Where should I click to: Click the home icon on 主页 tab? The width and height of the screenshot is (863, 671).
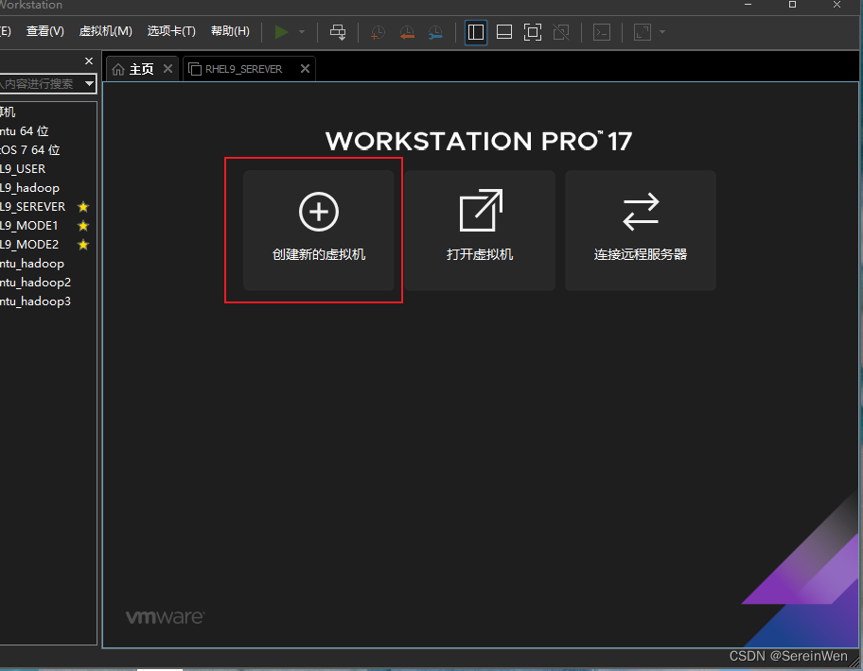[x=117, y=69]
